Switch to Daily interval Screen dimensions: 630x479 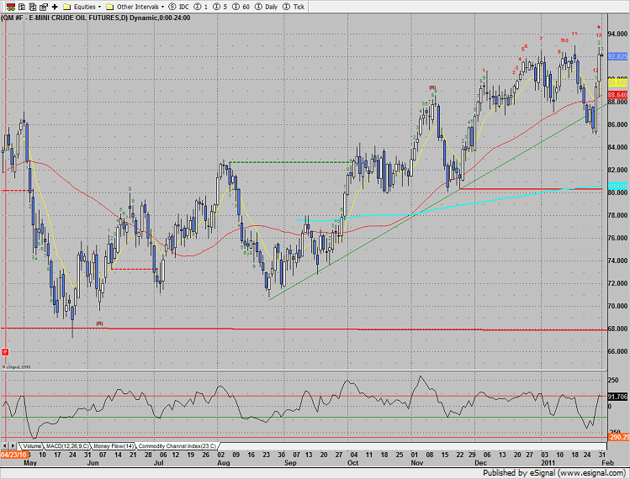pos(267,7)
